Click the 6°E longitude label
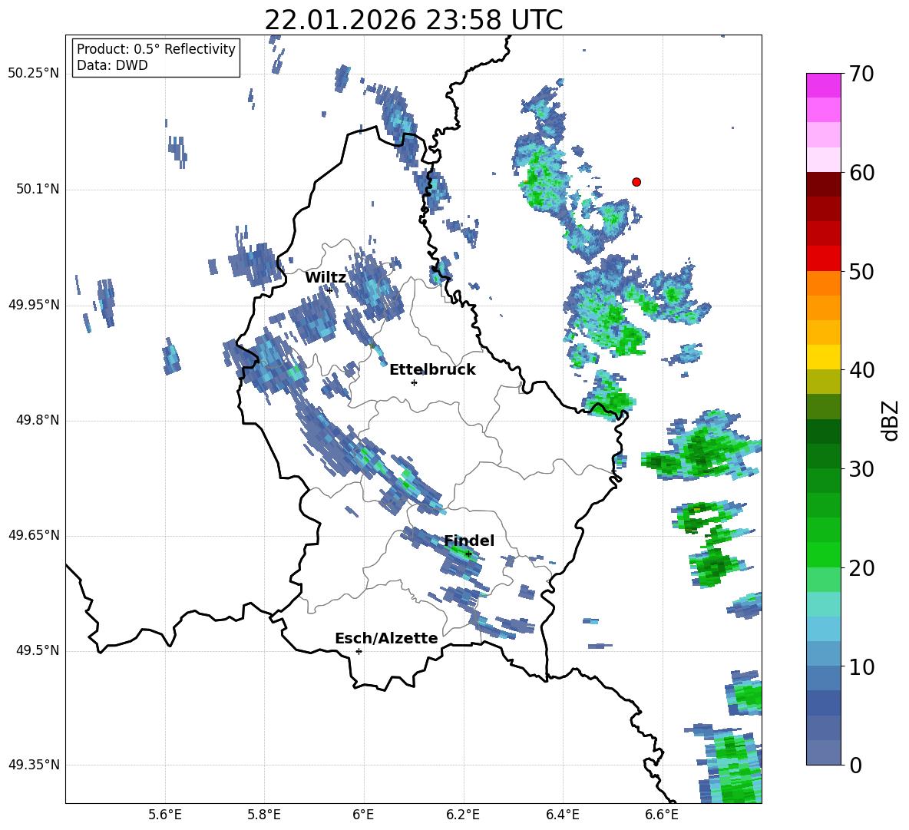 pyautogui.click(x=363, y=815)
